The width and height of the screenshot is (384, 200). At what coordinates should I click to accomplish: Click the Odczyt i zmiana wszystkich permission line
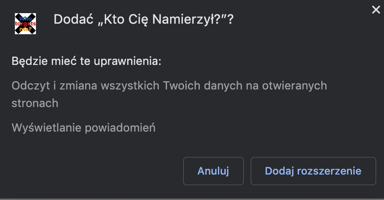point(169,94)
